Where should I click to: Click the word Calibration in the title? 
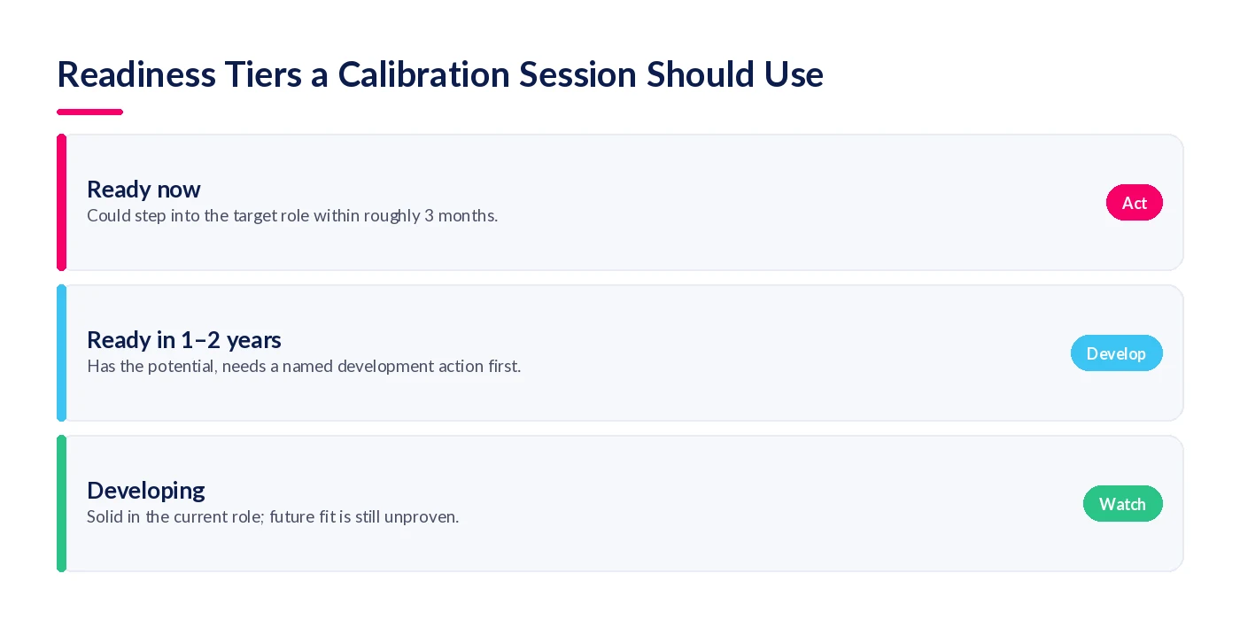(424, 74)
